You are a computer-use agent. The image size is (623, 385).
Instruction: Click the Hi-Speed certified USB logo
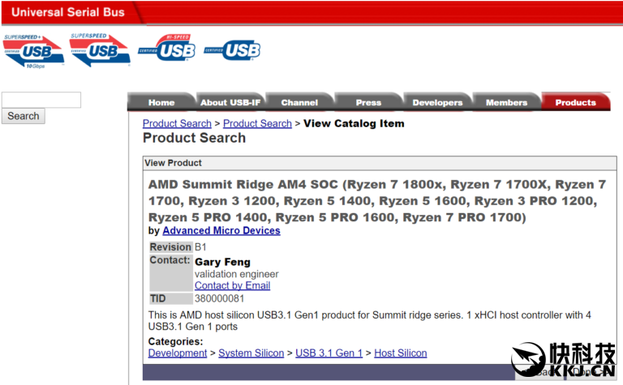click(x=167, y=49)
